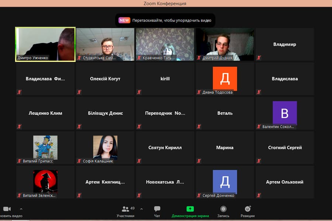This screenshot has width=332, height=221.
Task: Select Дмитрий Дудник's video tile
Action: coord(225,45)
